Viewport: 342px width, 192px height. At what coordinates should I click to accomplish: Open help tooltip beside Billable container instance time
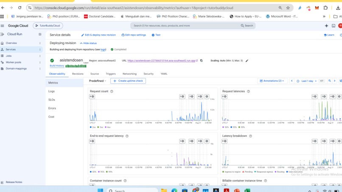(265, 181)
